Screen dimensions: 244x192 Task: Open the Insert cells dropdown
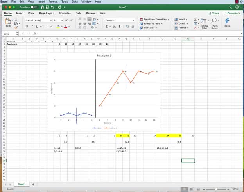(187, 19)
